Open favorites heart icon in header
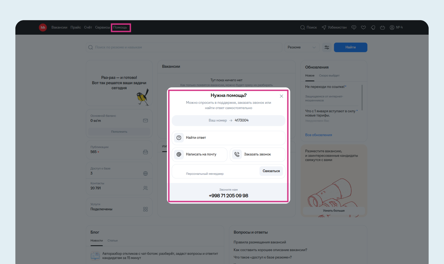Screen dimensions: 444x264 pos(363,27)
